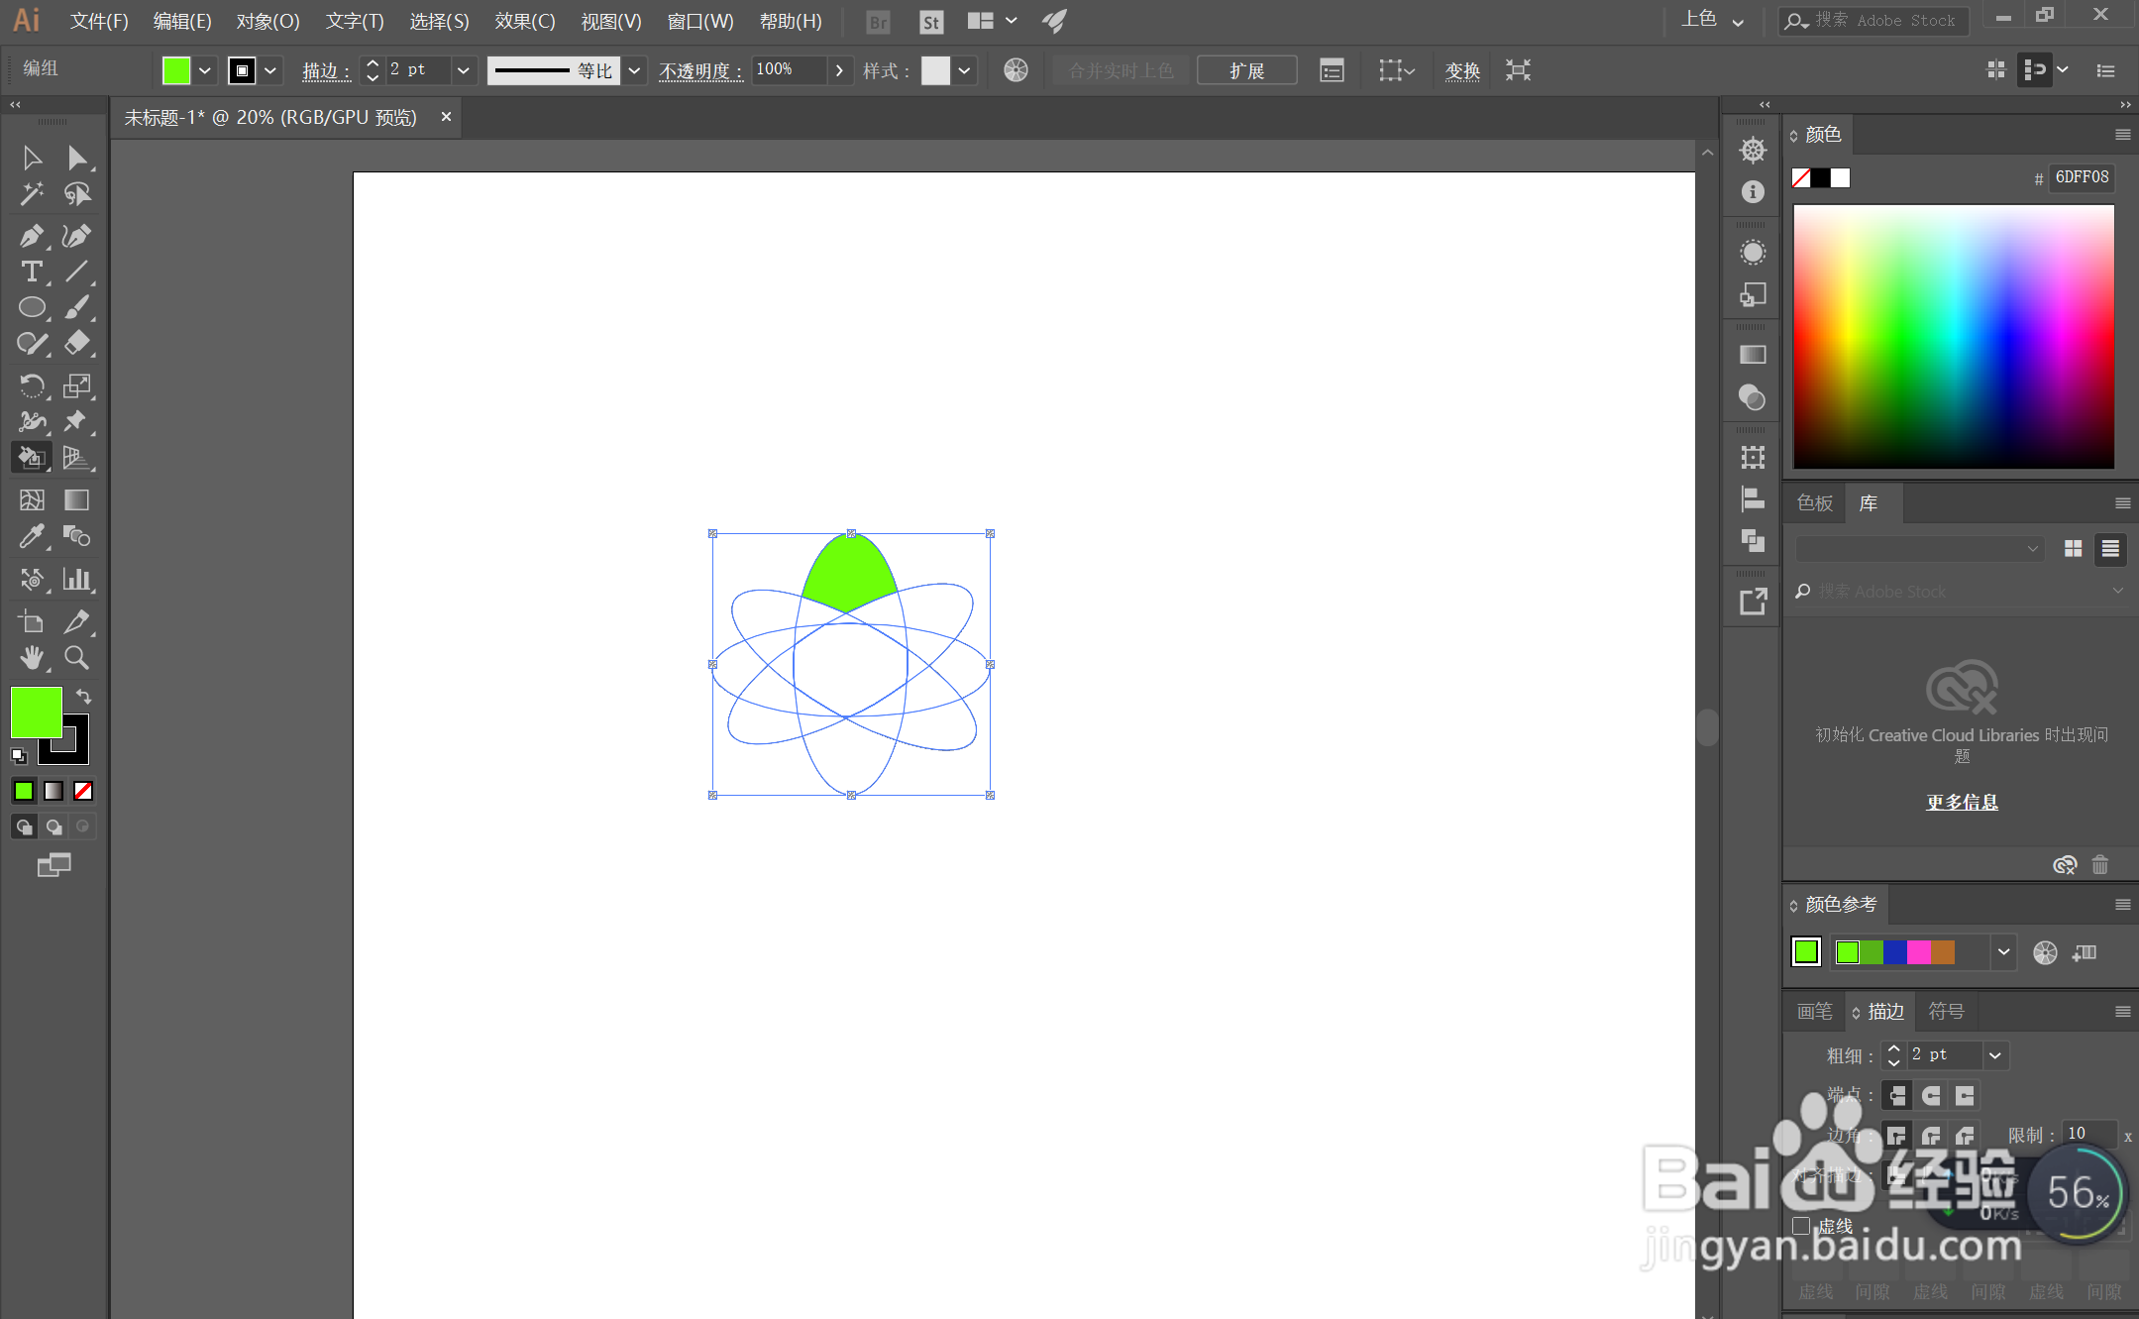
Task: Click the hex color input field
Action: [x=2081, y=177]
